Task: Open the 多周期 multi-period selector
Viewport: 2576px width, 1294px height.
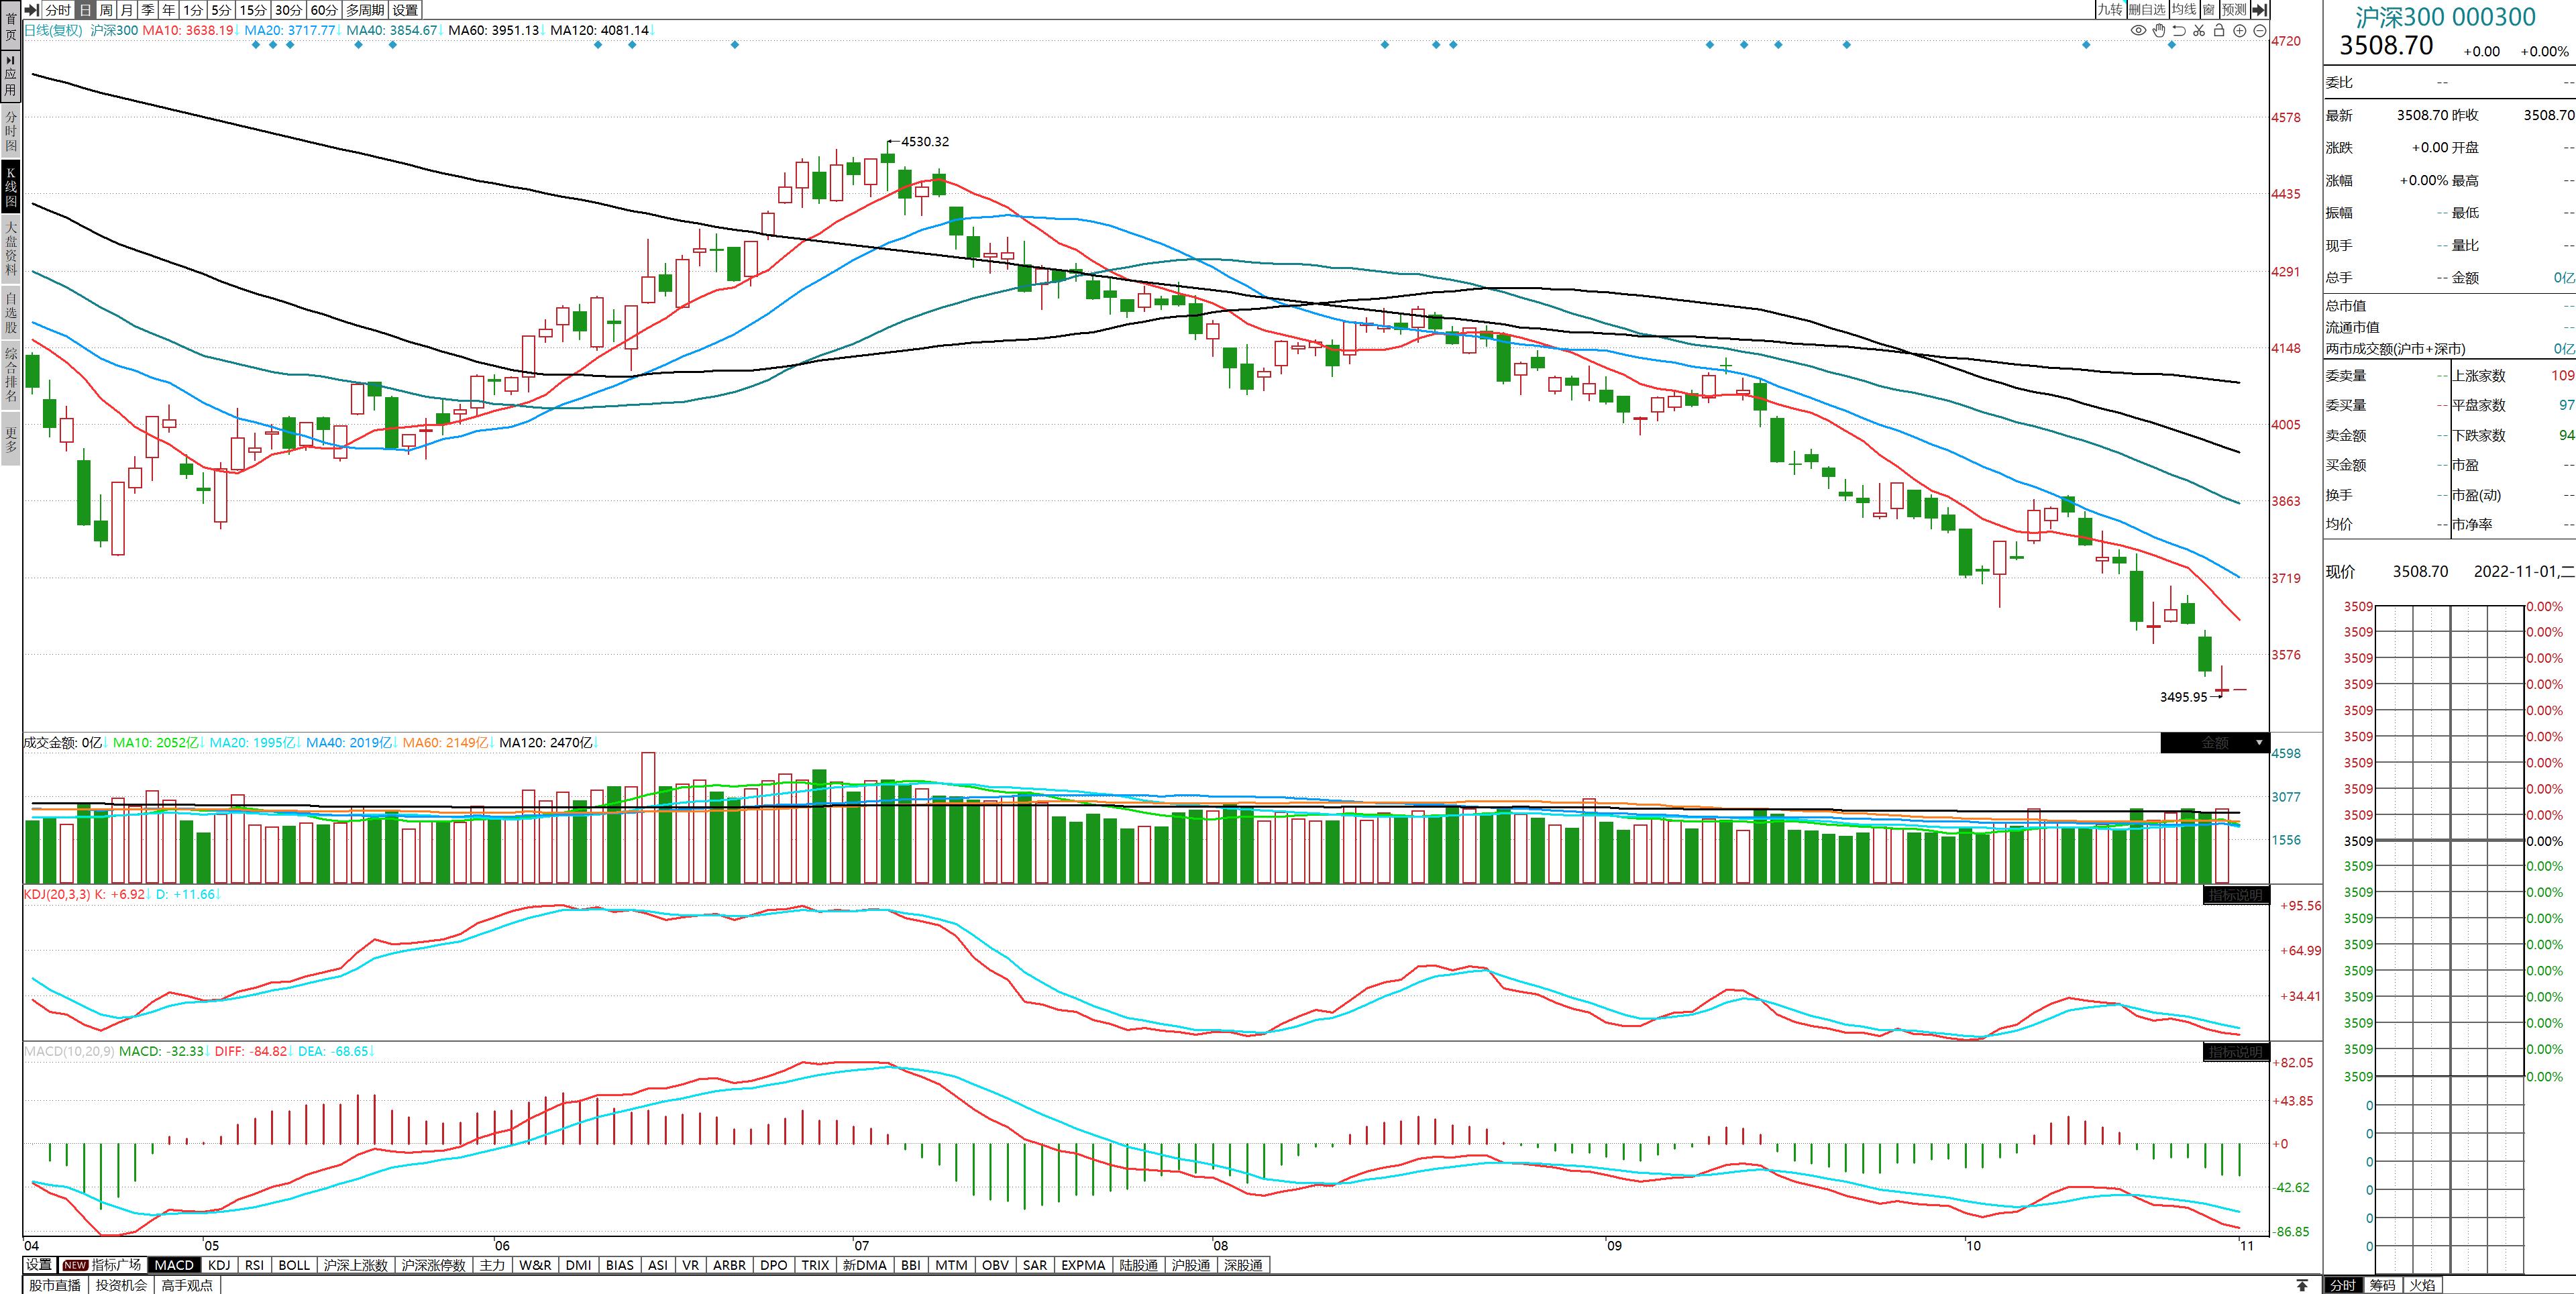Action: click(365, 10)
